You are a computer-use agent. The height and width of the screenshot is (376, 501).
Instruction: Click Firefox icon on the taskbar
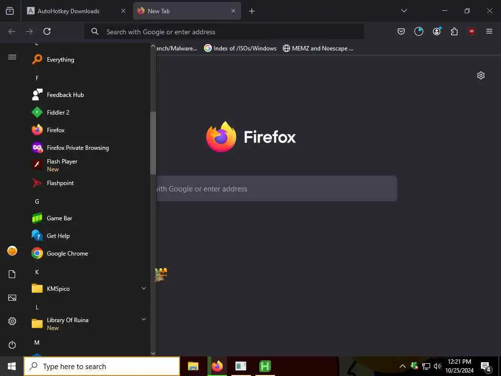click(217, 366)
